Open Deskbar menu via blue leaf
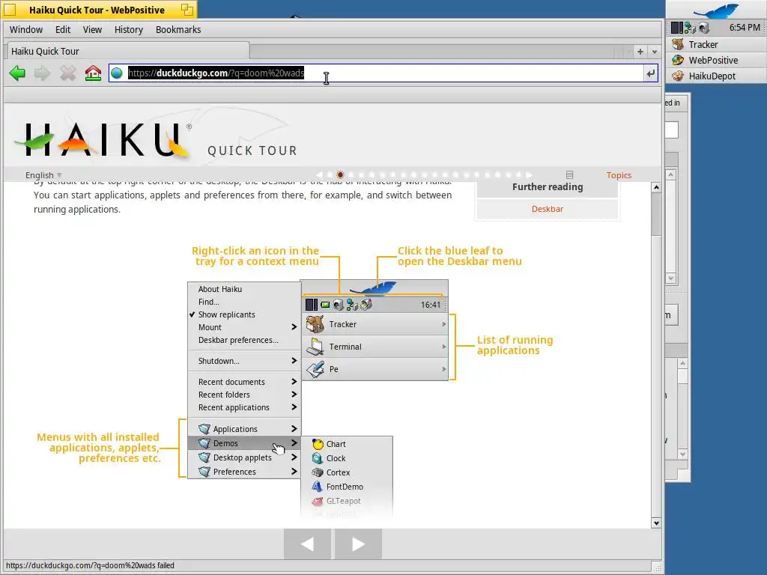This screenshot has width=767, height=575. tap(715, 10)
